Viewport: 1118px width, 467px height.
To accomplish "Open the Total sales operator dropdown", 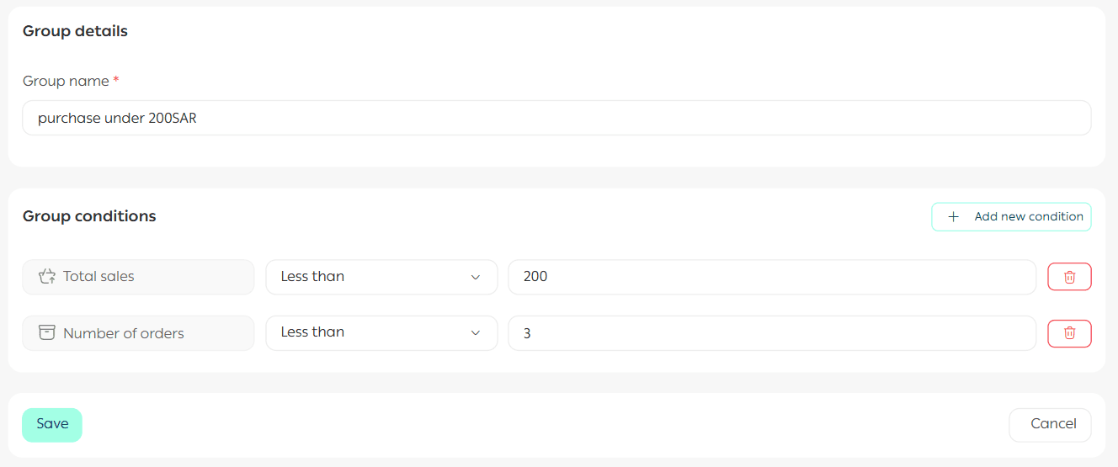I will coord(381,277).
